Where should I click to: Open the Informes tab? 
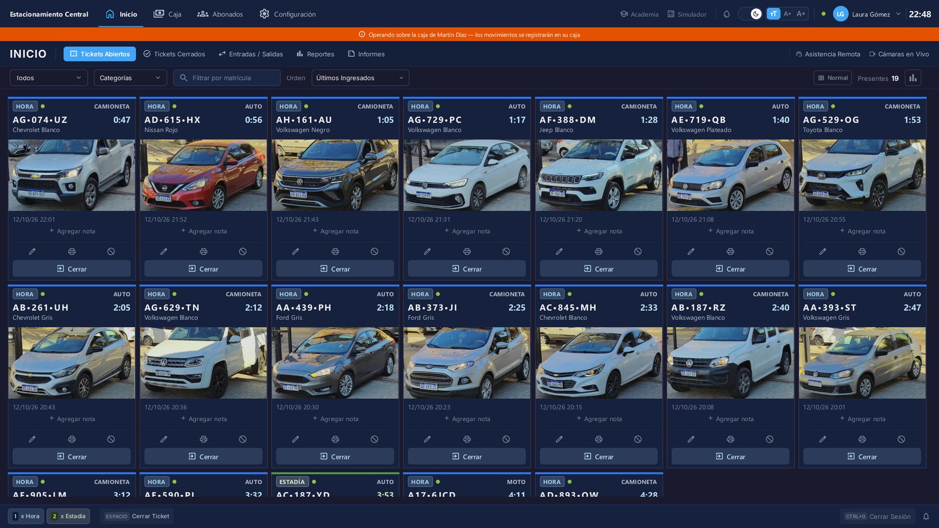[x=366, y=54]
